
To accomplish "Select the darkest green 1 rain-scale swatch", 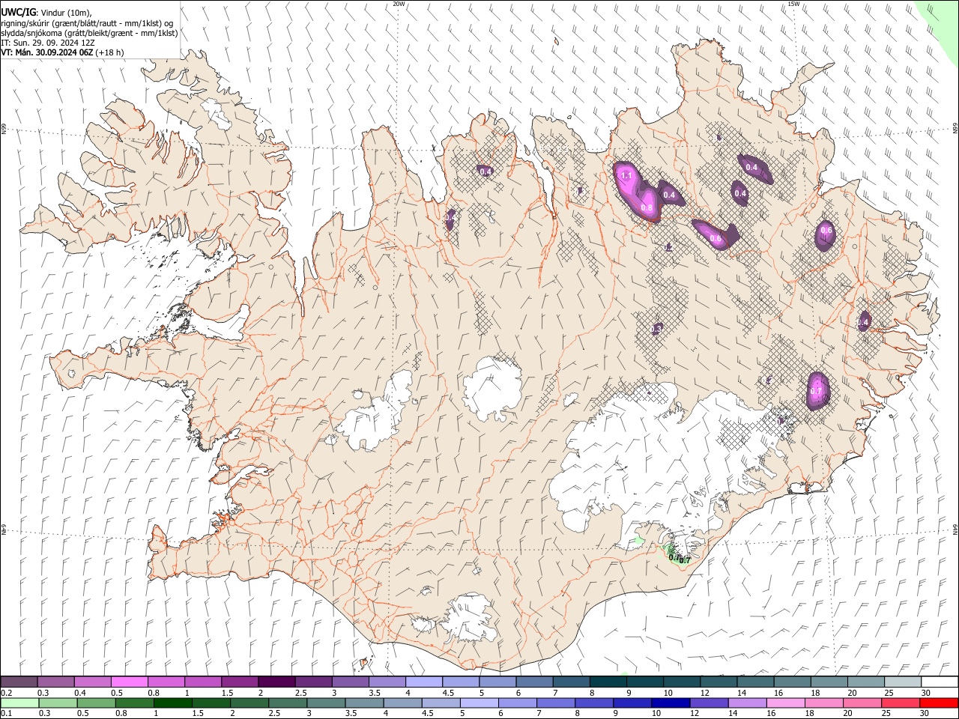I will click(x=173, y=703).
